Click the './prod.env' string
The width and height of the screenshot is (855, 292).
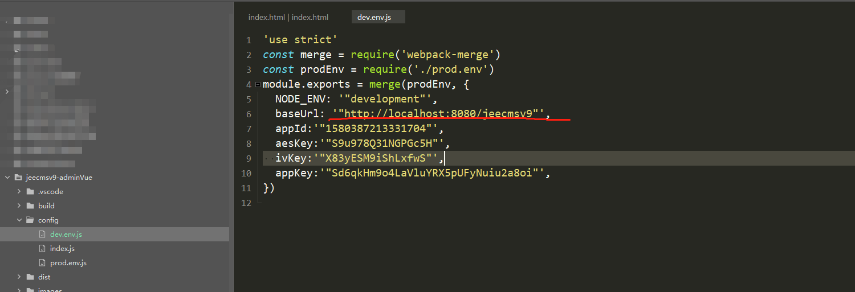click(450, 69)
